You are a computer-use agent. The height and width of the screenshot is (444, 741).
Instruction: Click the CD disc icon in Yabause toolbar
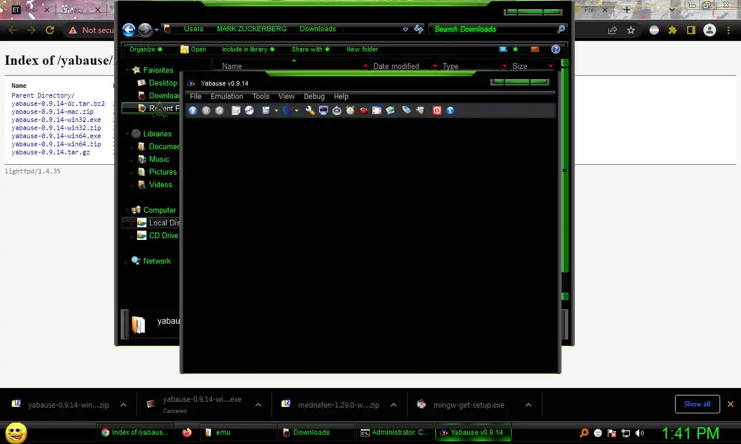(x=250, y=110)
